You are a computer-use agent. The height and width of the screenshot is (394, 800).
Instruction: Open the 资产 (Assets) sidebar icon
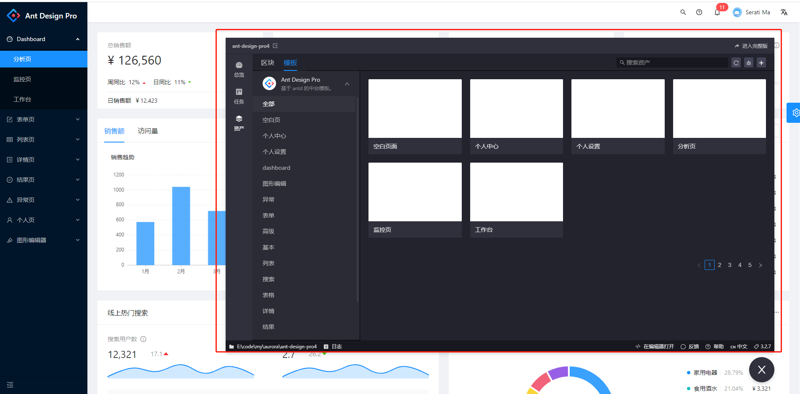point(239,120)
